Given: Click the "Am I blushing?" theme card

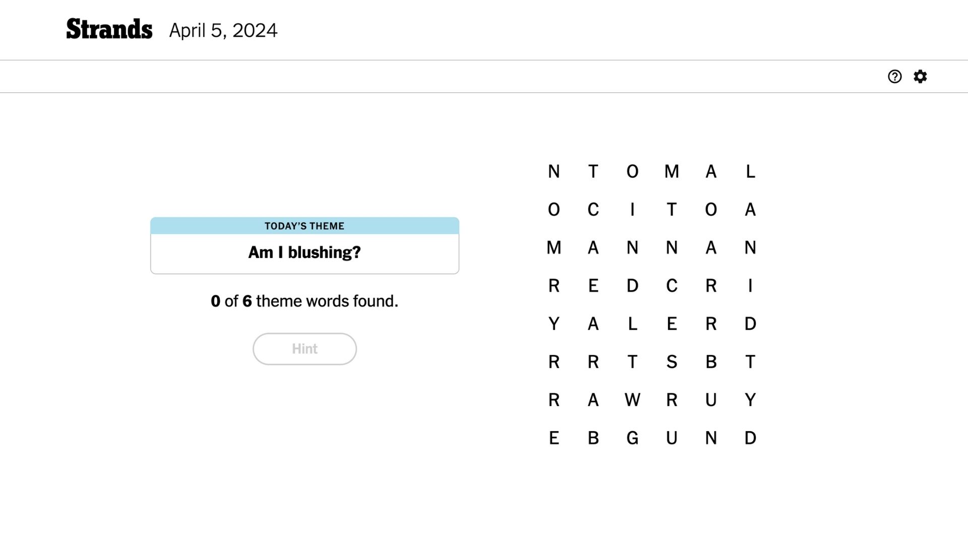Looking at the screenshot, I should coord(305,246).
